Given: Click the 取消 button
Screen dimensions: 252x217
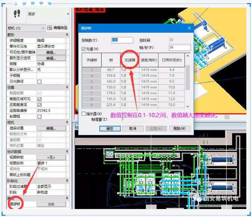Looking at the screenshot, I should 133,129.
